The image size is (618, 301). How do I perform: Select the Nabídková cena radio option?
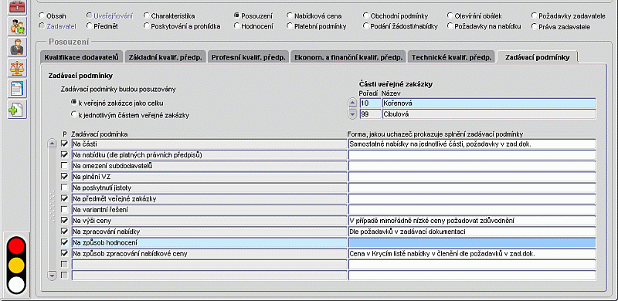[290, 16]
